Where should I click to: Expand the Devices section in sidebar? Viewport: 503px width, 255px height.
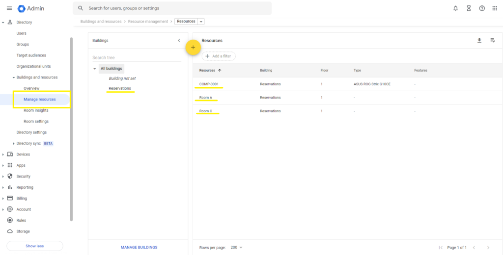tap(3, 154)
